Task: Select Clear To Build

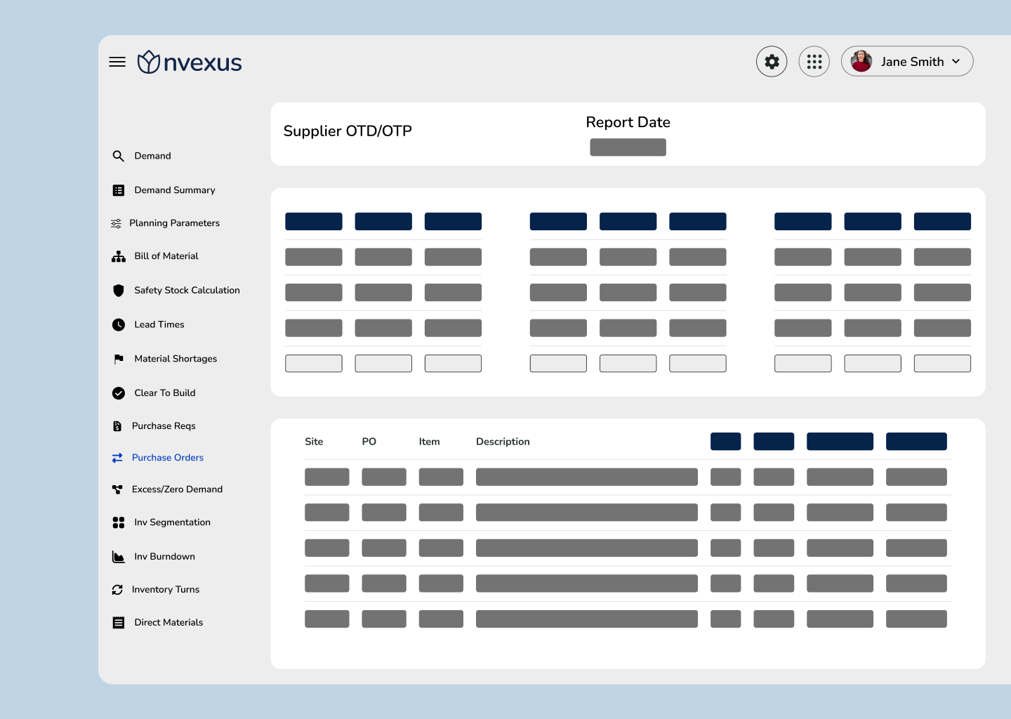Action: coord(165,393)
